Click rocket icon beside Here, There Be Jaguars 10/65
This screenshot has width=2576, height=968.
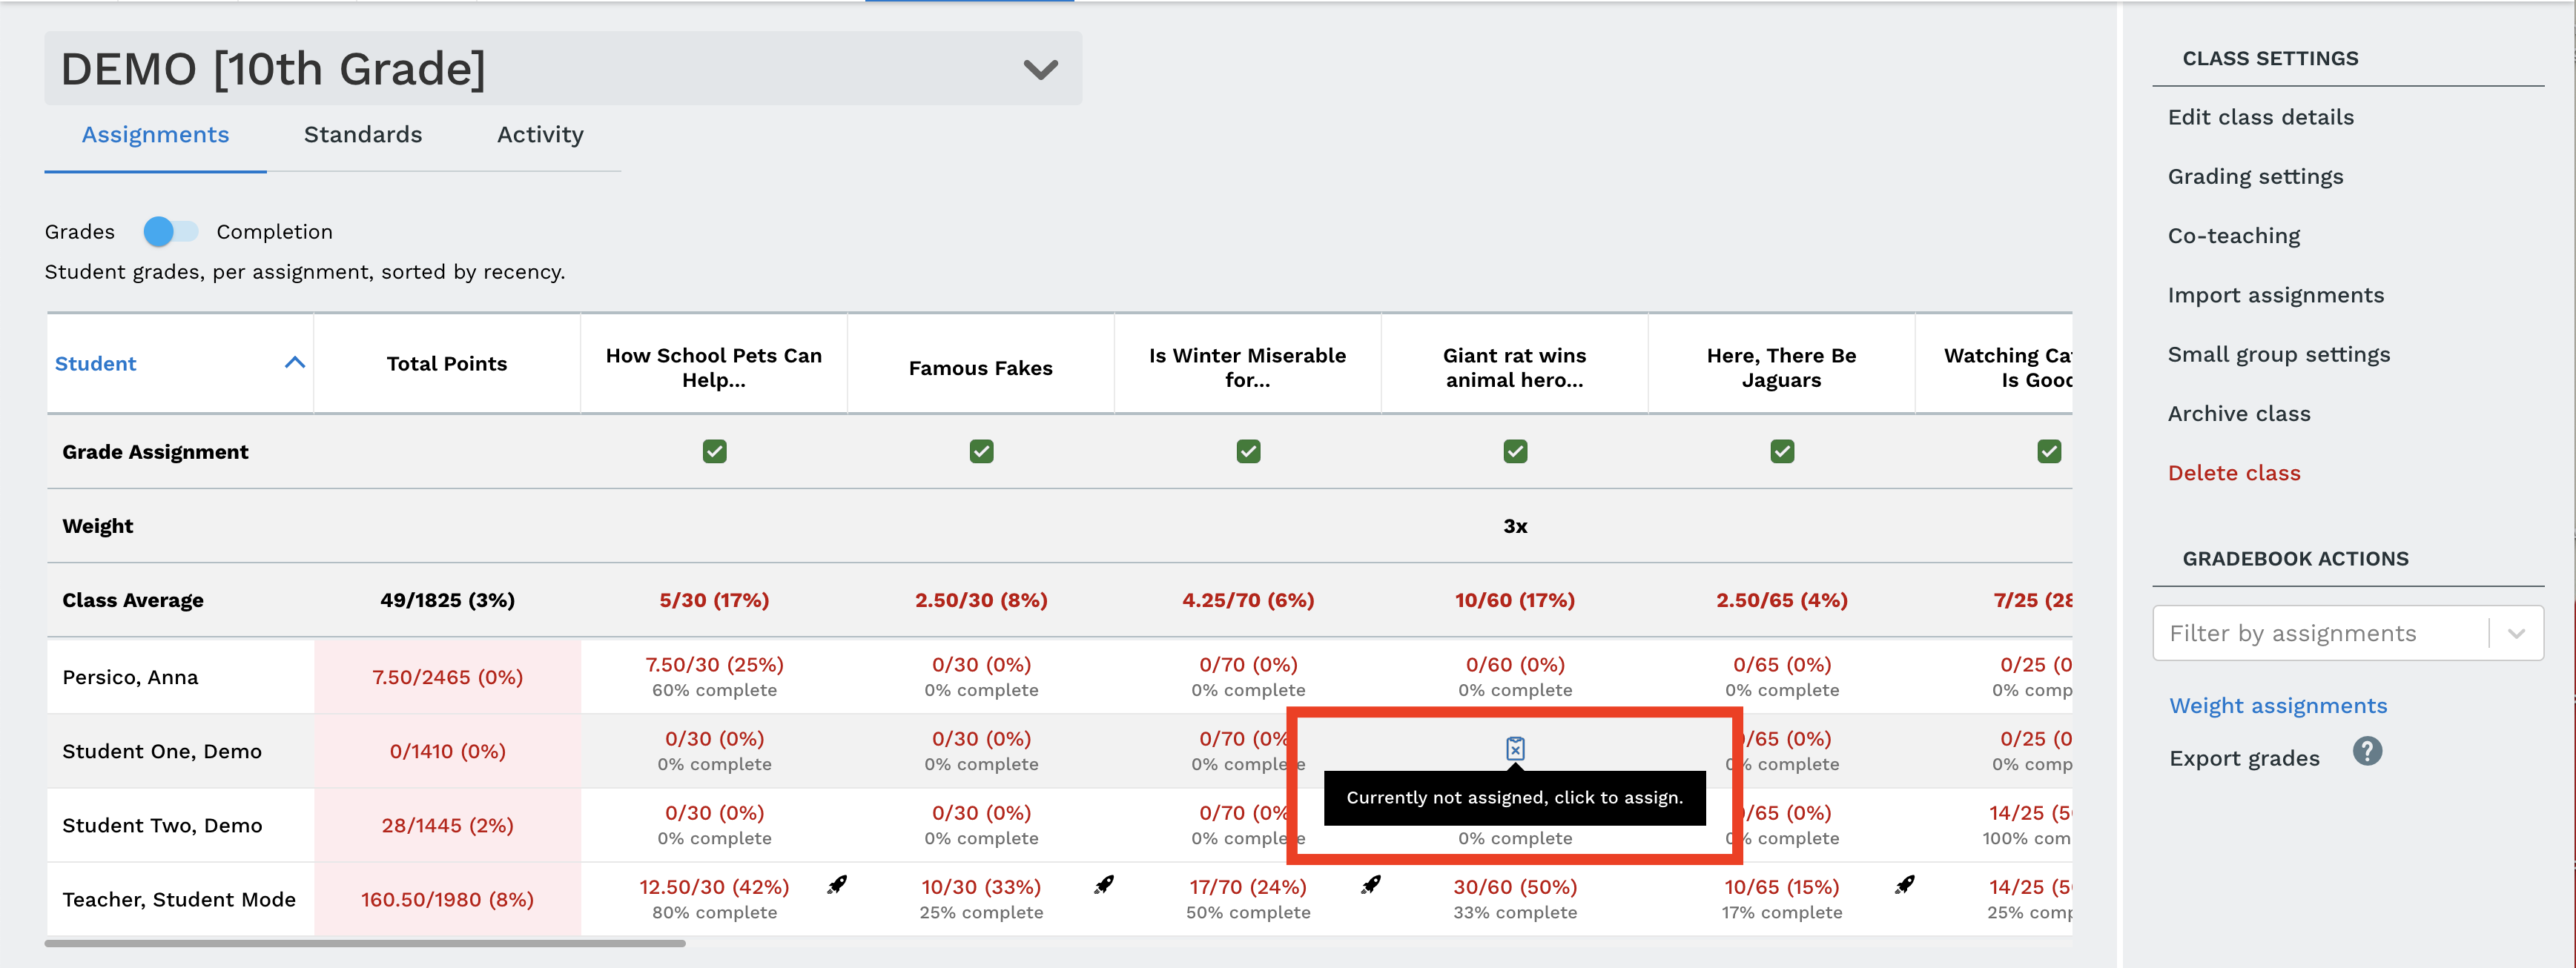(1905, 884)
